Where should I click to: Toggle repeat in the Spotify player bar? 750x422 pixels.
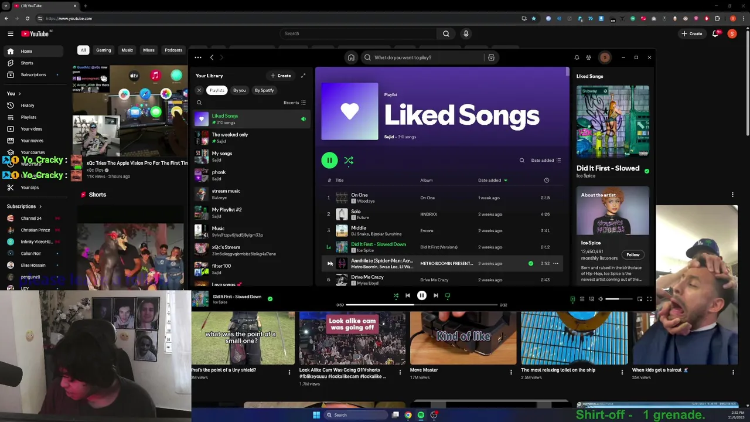coord(448,296)
